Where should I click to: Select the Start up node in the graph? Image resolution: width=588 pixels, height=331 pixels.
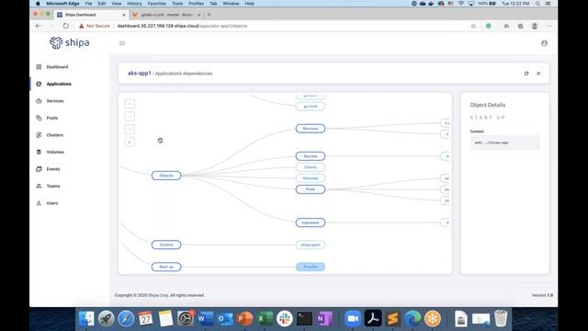coord(166,267)
